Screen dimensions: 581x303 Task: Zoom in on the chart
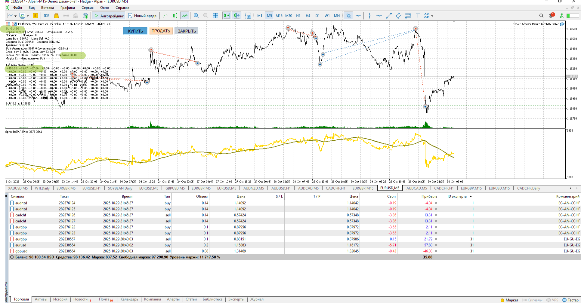[x=196, y=16]
